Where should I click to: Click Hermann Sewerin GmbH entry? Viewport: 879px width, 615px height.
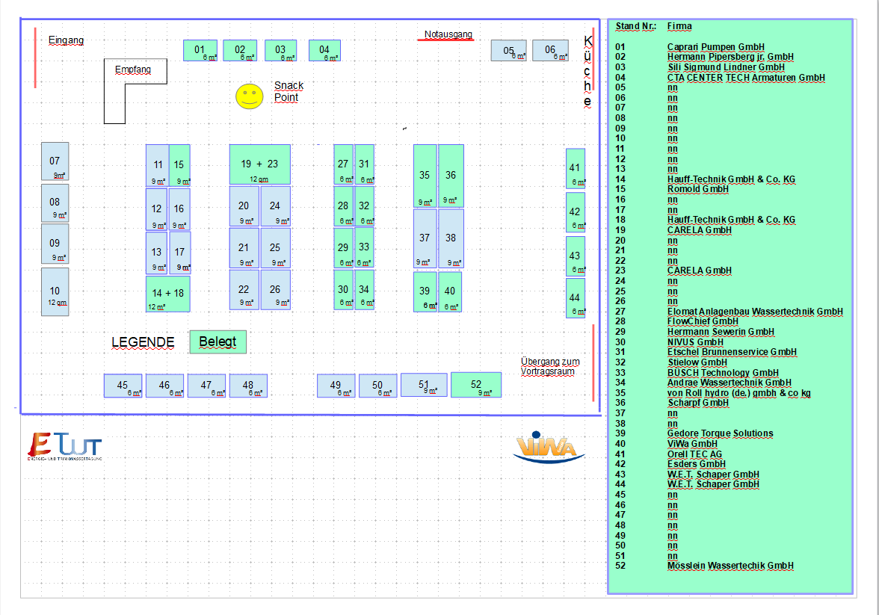point(721,332)
